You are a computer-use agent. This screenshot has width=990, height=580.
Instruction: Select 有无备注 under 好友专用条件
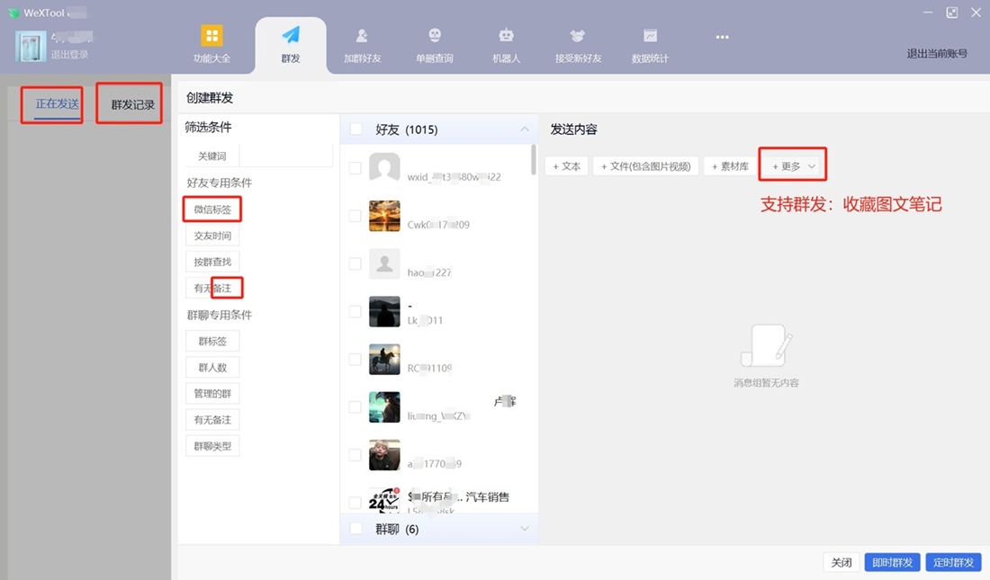pos(212,289)
